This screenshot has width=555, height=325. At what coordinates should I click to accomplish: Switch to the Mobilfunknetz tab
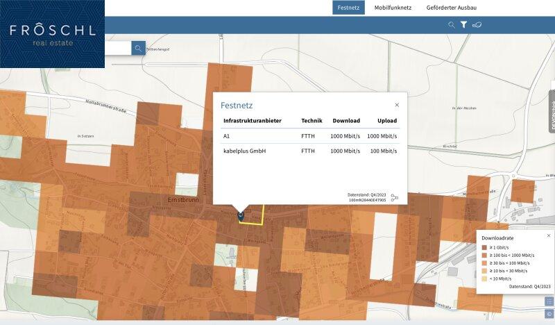click(x=393, y=8)
